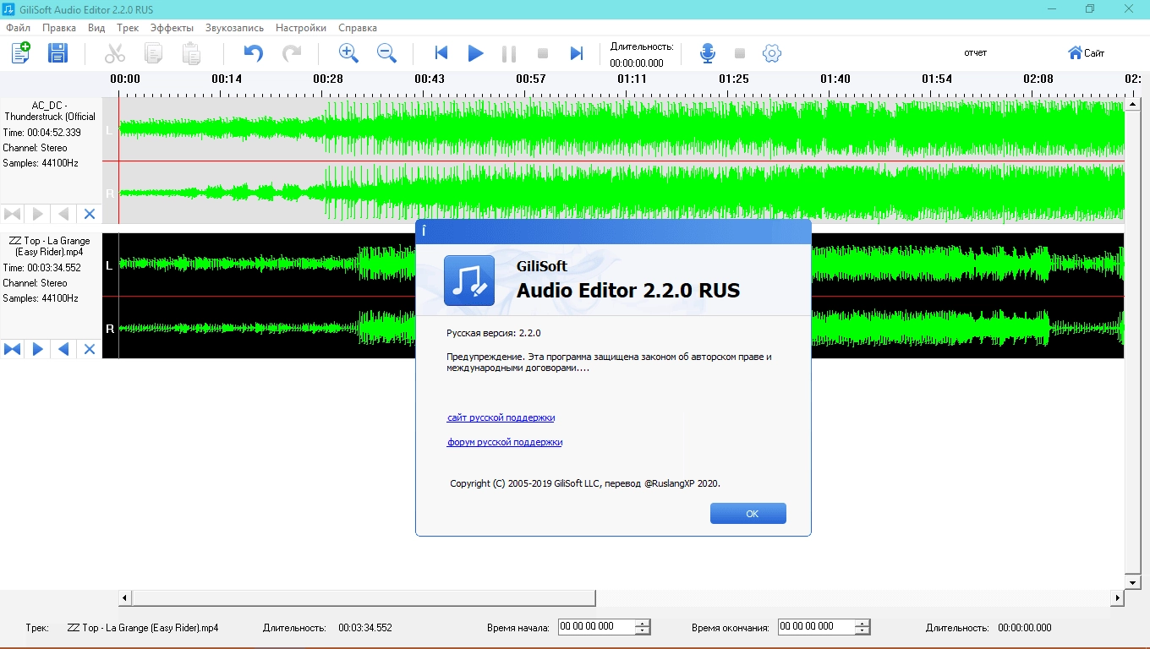
Task: Decrease the Время окончания value
Action: pos(862,631)
